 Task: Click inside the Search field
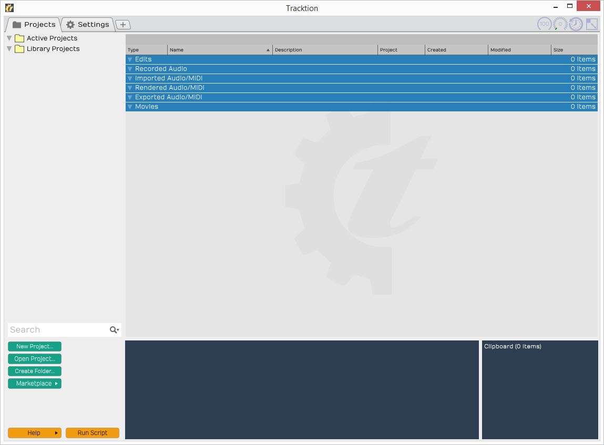coord(53,329)
